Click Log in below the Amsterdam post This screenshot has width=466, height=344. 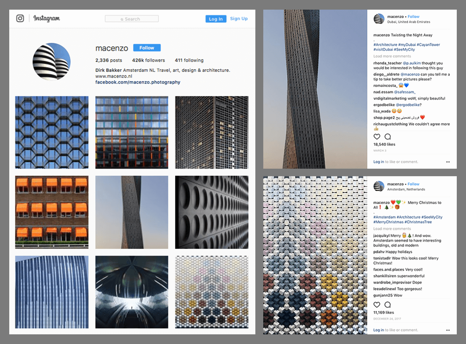[x=379, y=330]
